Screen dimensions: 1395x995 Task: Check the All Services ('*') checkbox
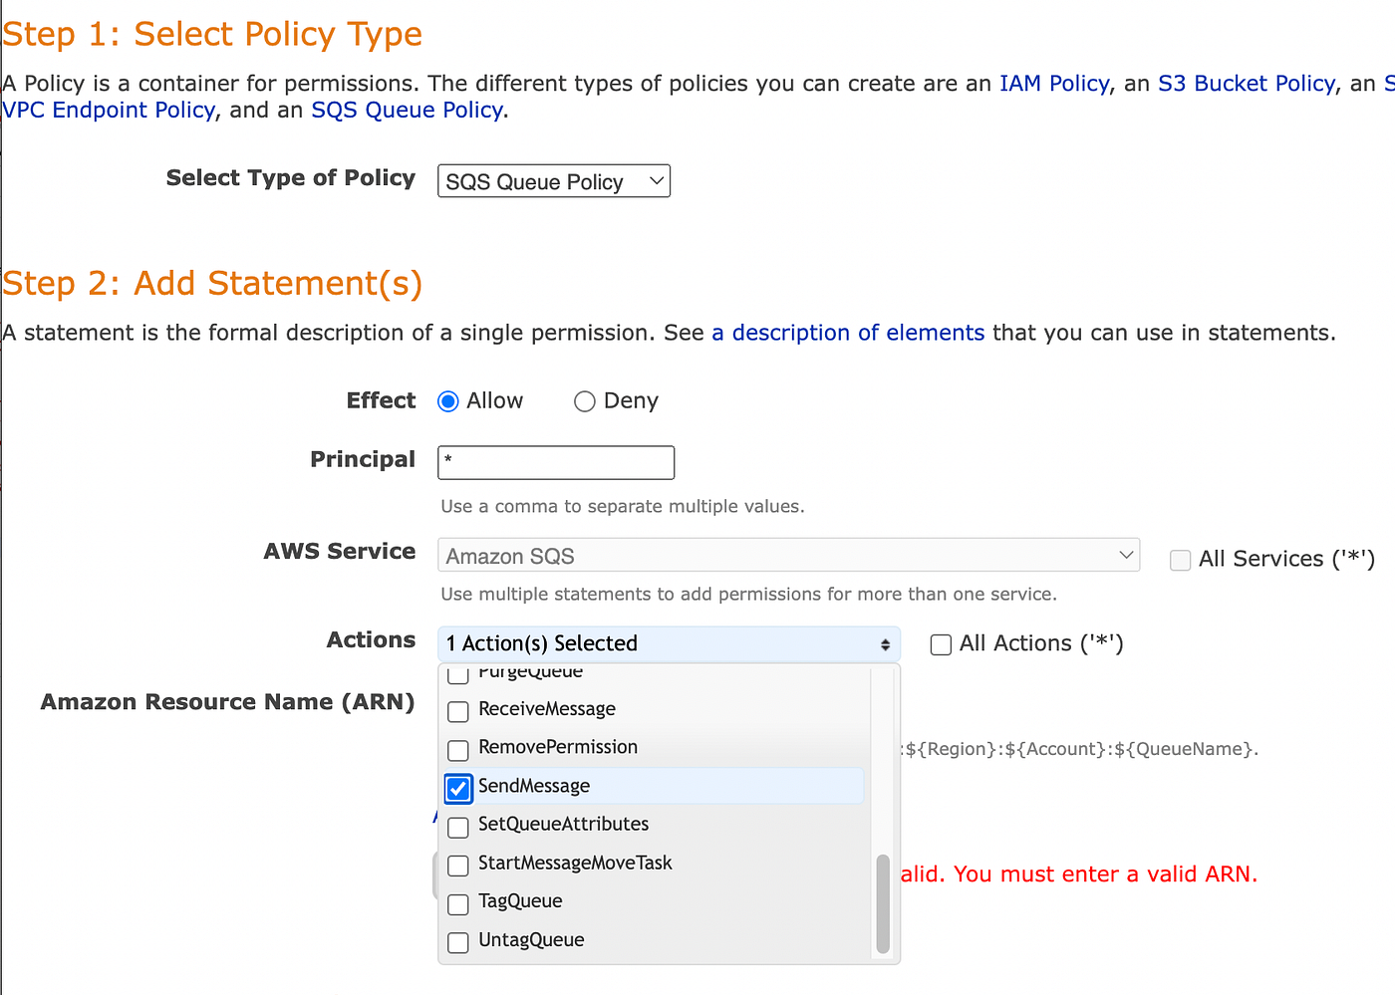click(1181, 560)
